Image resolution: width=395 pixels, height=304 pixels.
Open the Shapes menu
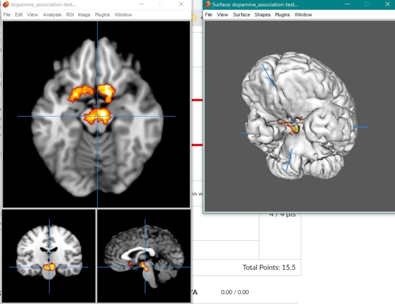tap(262, 15)
